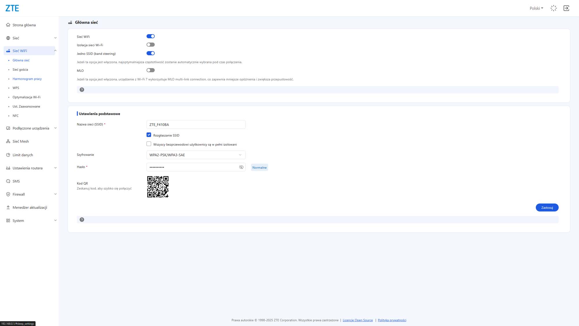This screenshot has height=326, width=579.
Task: Click the Sieć Mesh nodes icon
Action: pos(8,141)
